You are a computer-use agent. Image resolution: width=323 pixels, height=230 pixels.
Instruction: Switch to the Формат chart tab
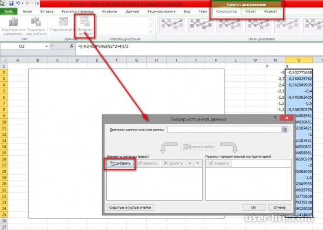tap(271, 12)
